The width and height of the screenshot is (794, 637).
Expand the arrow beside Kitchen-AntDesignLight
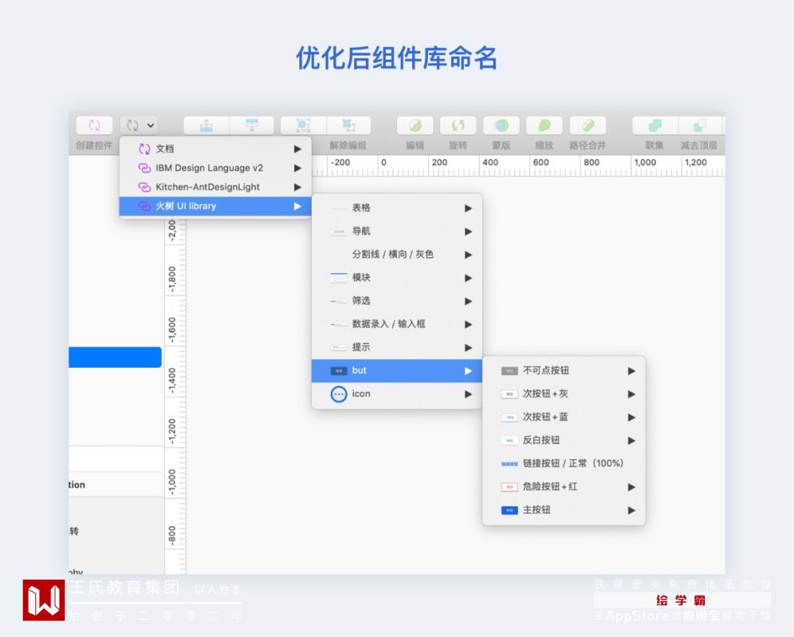tap(298, 187)
